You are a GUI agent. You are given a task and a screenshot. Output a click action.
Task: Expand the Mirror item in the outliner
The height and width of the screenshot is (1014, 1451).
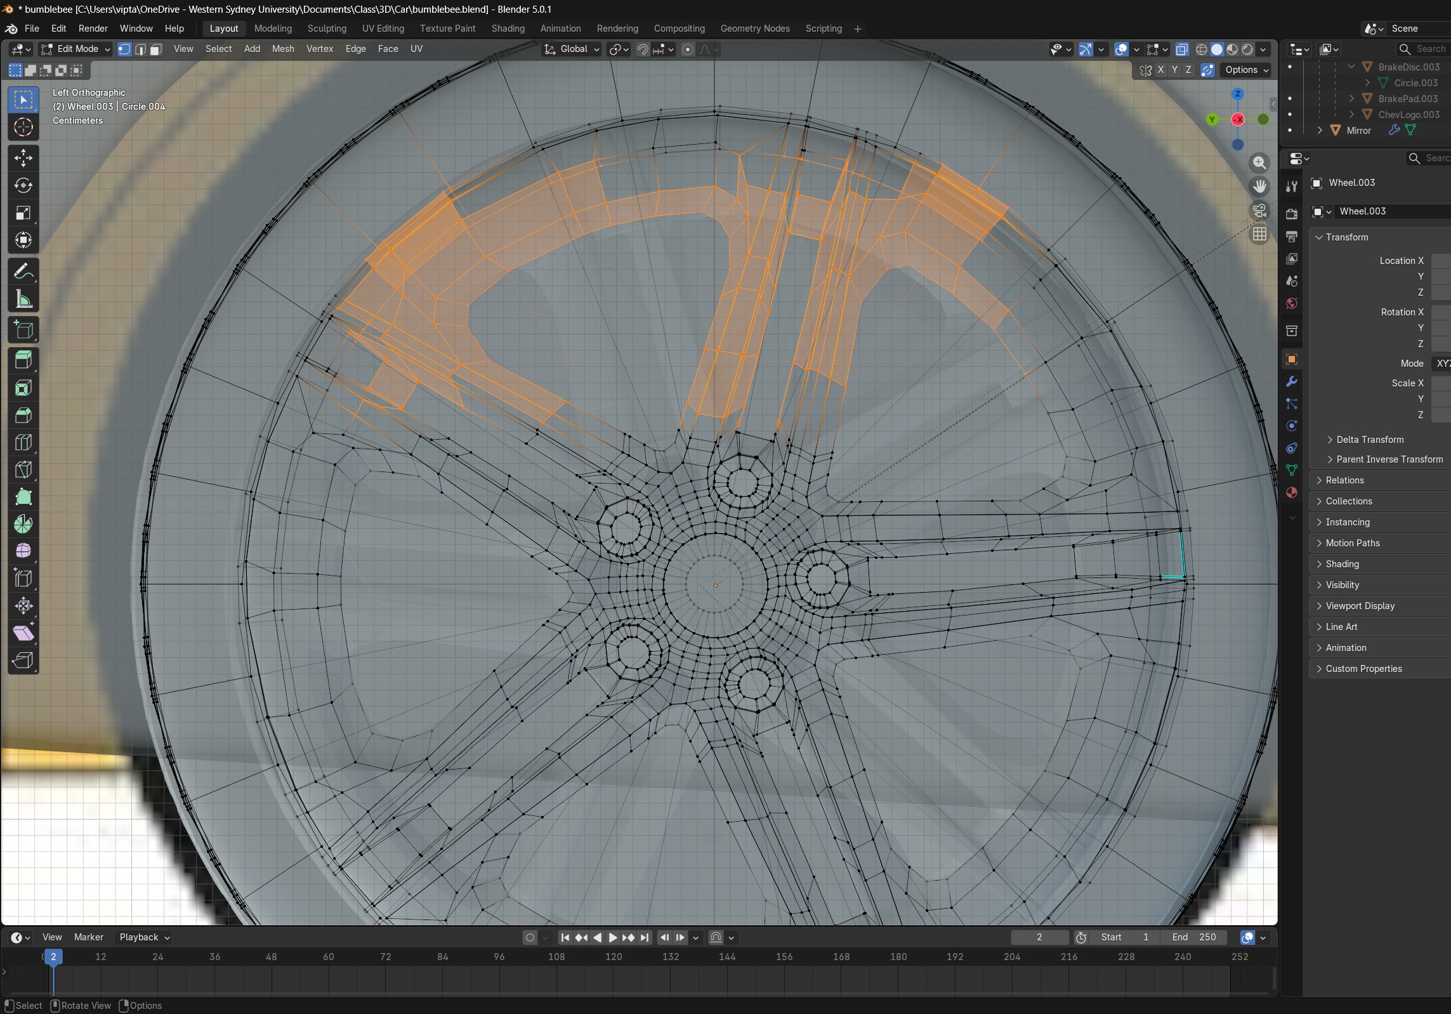coord(1320,130)
